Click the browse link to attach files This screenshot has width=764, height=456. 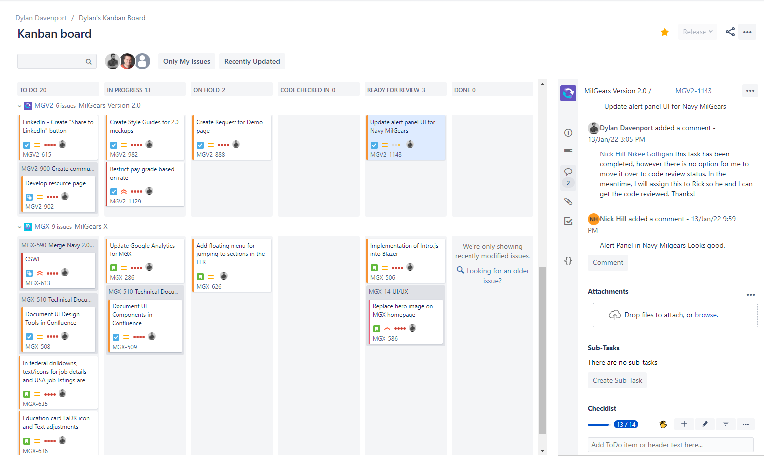706,315
